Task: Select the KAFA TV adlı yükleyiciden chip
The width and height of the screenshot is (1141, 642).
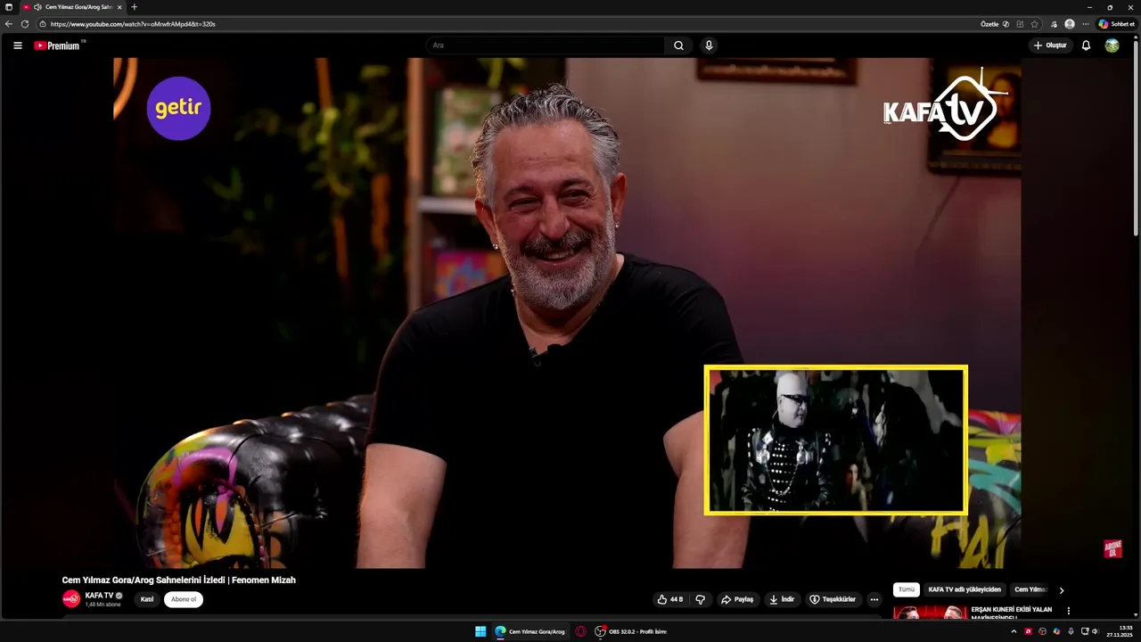Action: 965,589
